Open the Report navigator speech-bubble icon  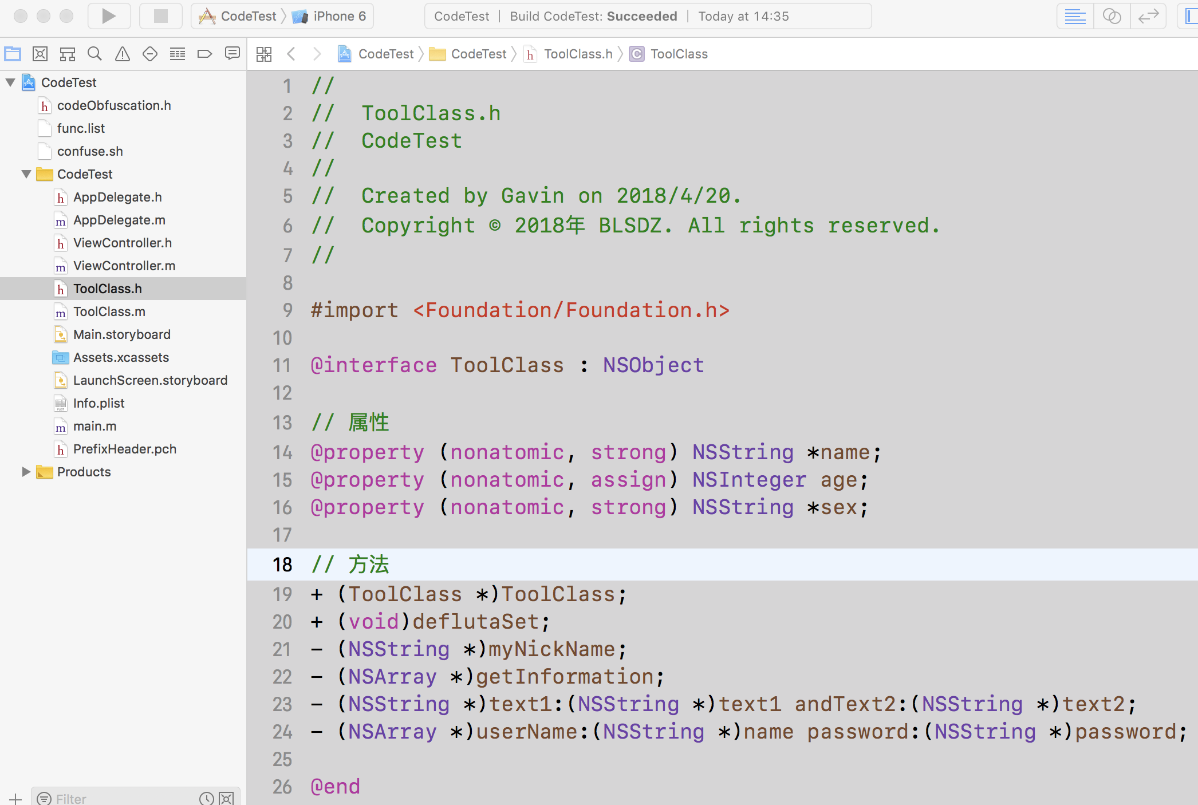[232, 54]
